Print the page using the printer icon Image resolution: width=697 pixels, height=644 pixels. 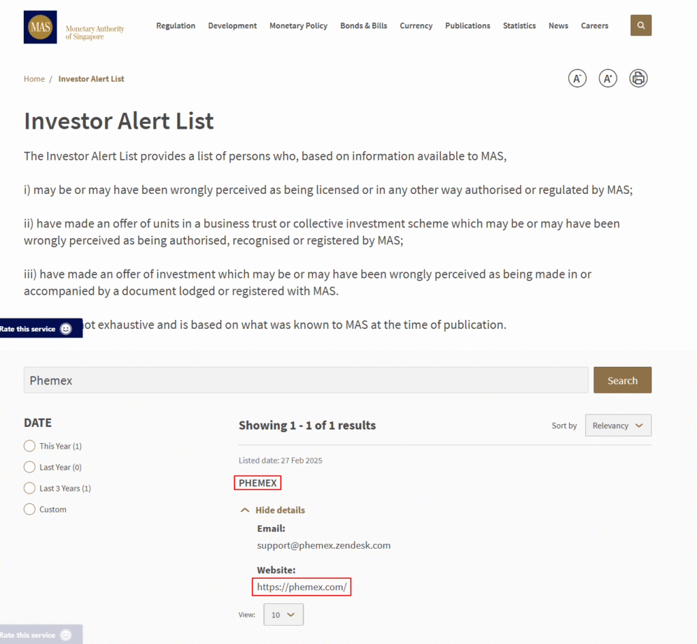tap(638, 78)
